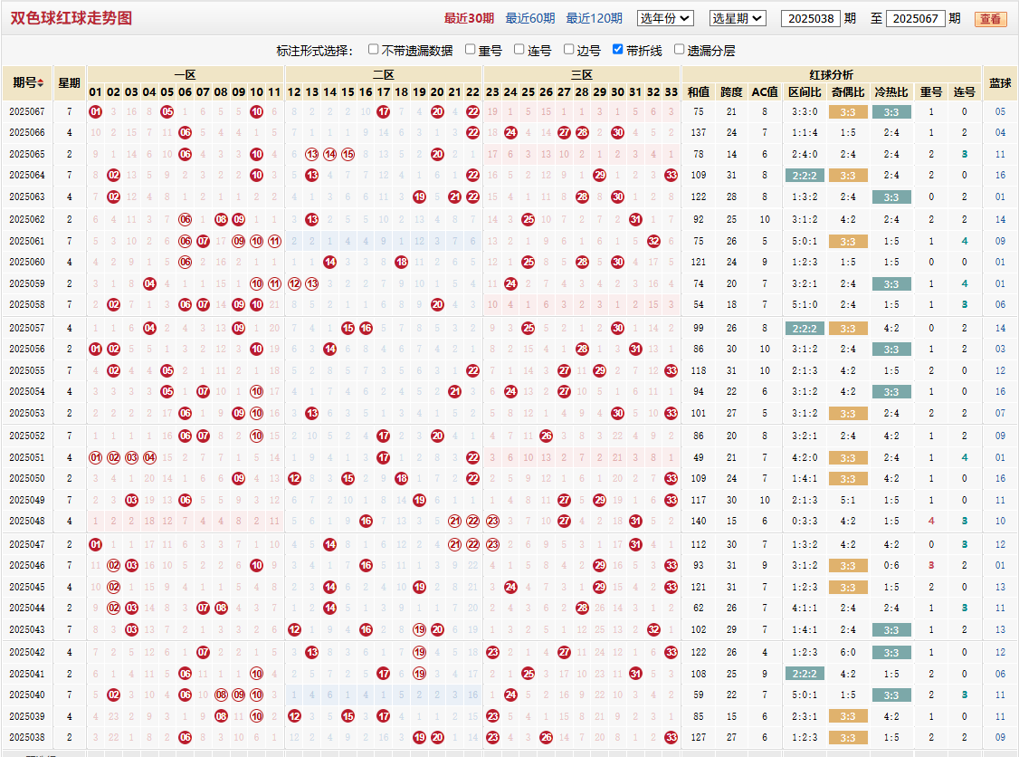The image size is (1019, 757).
Task: Click teal 3:3 badge in row 2025063
Action: [x=891, y=197]
